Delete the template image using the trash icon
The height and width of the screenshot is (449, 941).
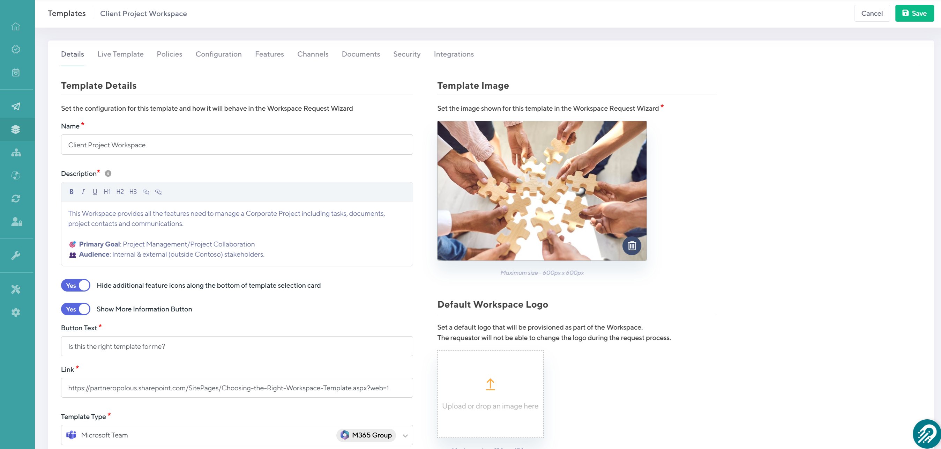click(x=632, y=246)
